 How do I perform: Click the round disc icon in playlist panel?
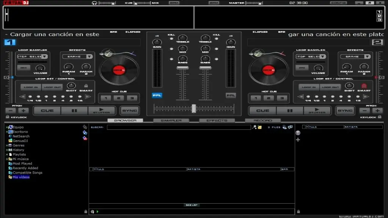(x=298, y=133)
